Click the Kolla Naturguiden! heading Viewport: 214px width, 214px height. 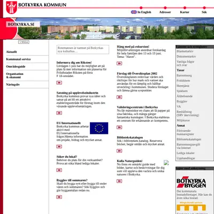tap(129, 161)
